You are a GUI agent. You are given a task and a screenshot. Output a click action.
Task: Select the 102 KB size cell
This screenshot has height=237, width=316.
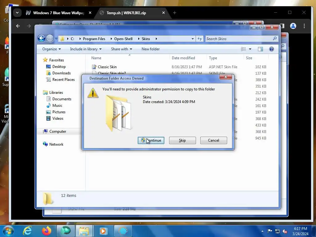pyautogui.click(x=260, y=67)
